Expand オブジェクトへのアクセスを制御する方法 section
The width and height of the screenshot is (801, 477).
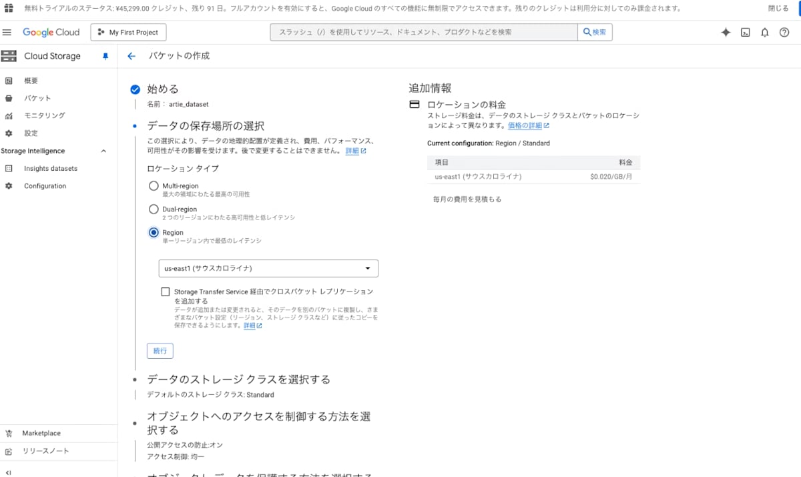tap(258, 423)
